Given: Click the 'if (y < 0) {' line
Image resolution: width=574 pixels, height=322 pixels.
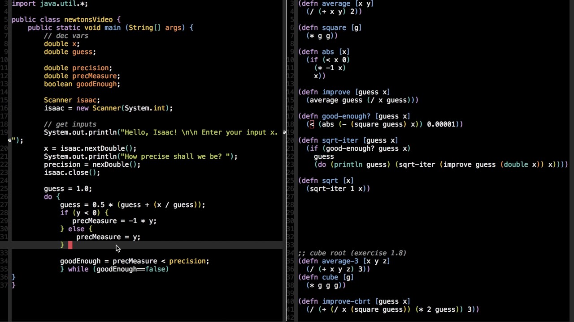Looking at the screenshot, I should point(84,213).
